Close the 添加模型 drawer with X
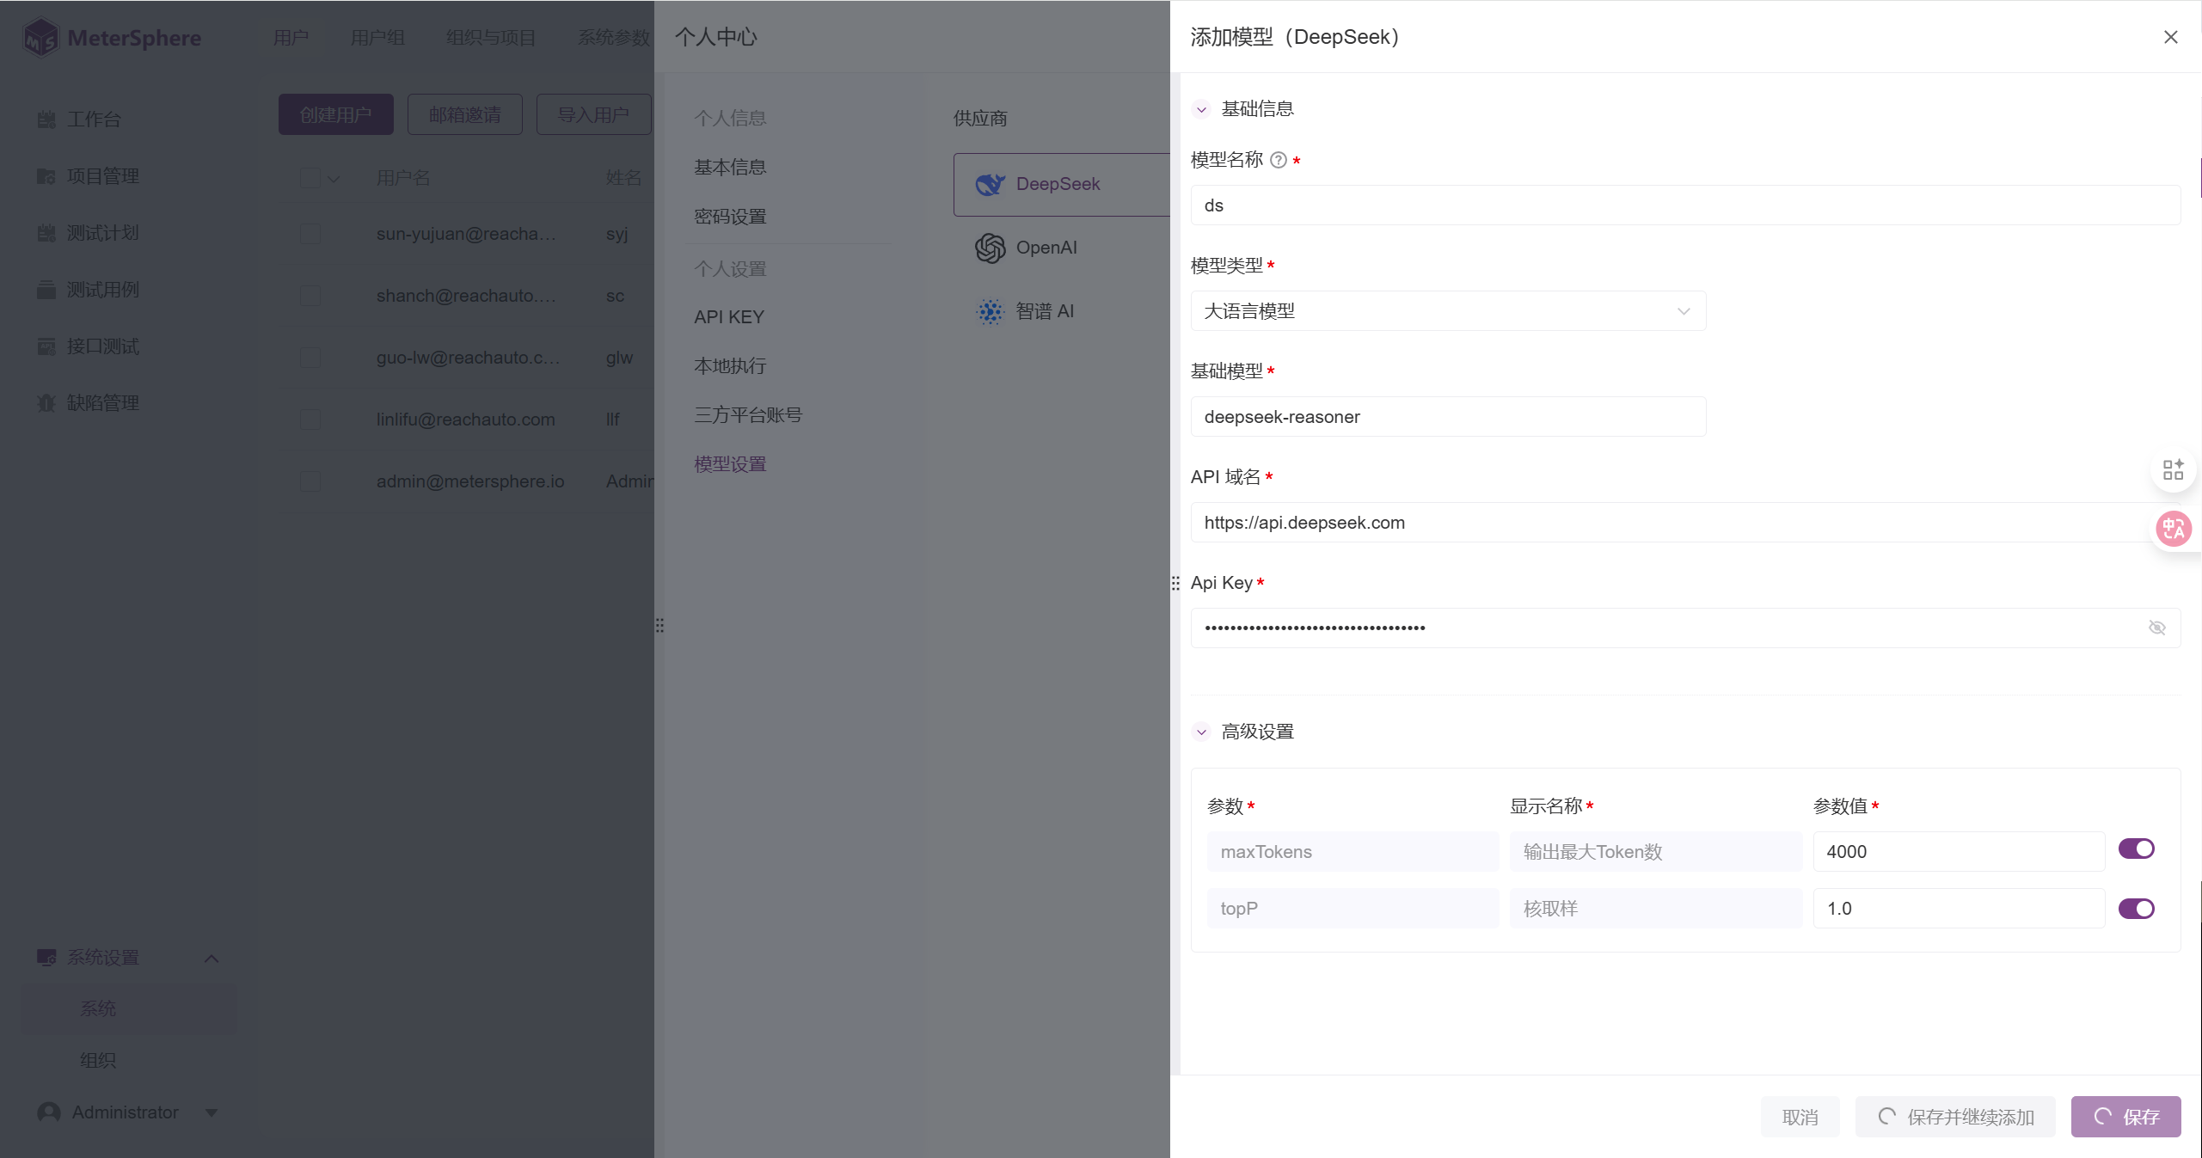 (x=2170, y=37)
